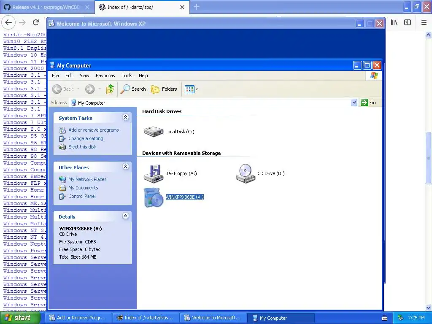
Task: Toggle the Folders pane button
Action: click(x=164, y=89)
